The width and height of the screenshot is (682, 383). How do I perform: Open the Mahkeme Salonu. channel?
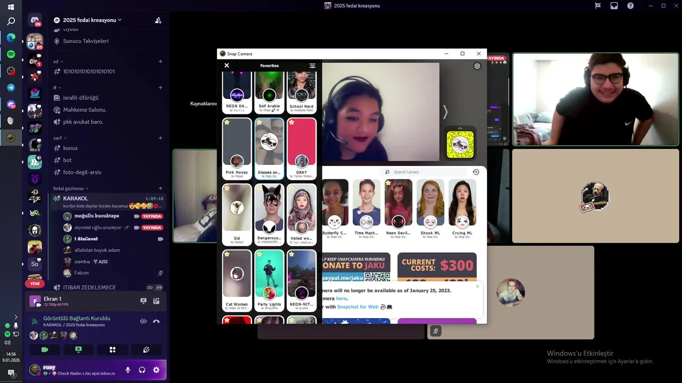(x=85, y=110)
